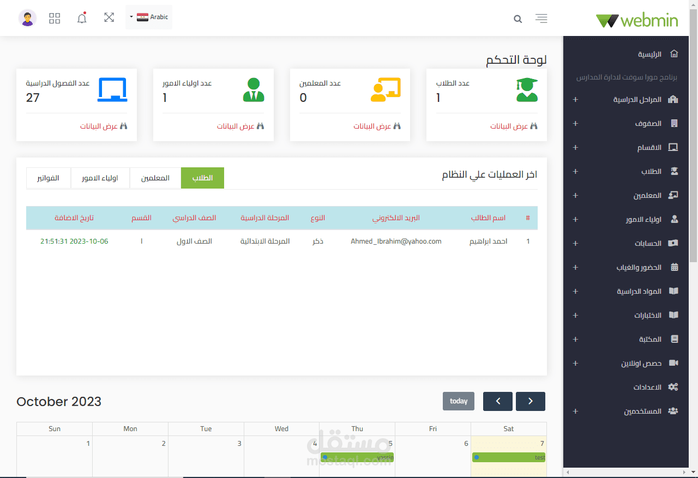Switch to the الفواتير tab
This screenshot has width=698, height=478.
click(48, 178)
